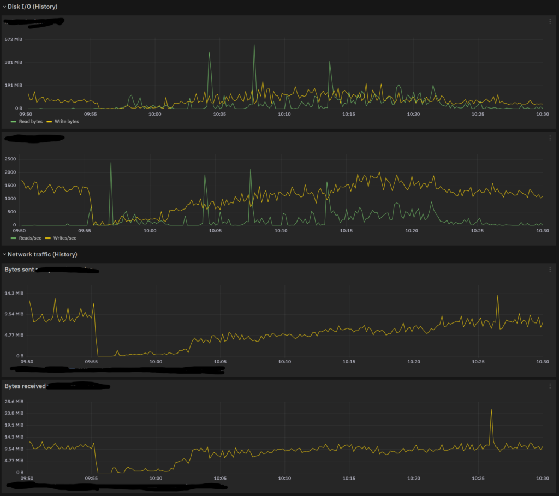Click the tall Reads/sec spike near 09:57
This screenshot has height=496, width=559.
[x=111, y=163]
